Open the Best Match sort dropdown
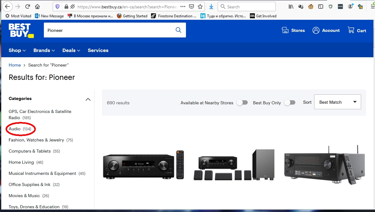375x212 pixels. (x=337, y=102)
